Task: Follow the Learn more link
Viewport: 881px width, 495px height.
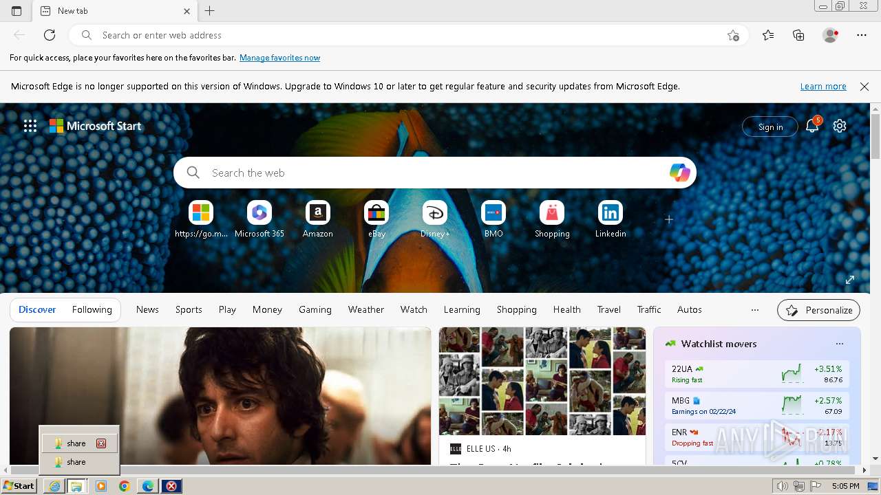Action: click(x=823, y=87)
